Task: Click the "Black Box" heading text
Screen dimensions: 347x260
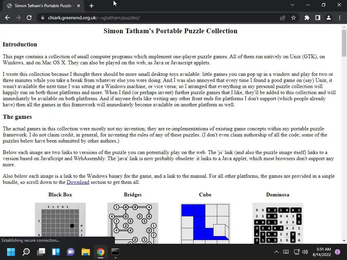Action: (x=60, y=195)
